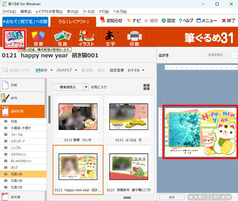Click 終了 to exit application

coord(228,20)
